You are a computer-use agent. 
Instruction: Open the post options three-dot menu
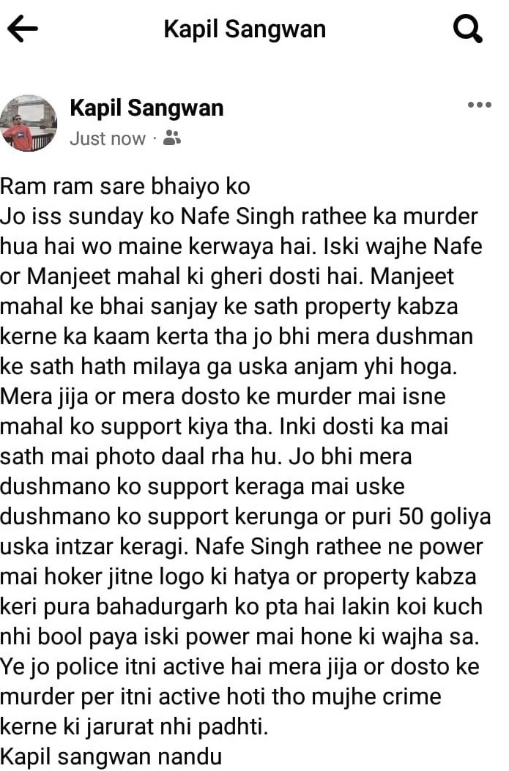tap(480, 105)
